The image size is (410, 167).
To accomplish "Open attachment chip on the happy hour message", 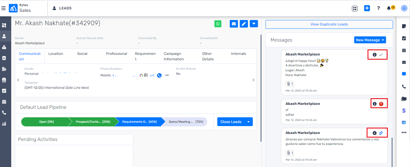I will [x=290, y=84].
